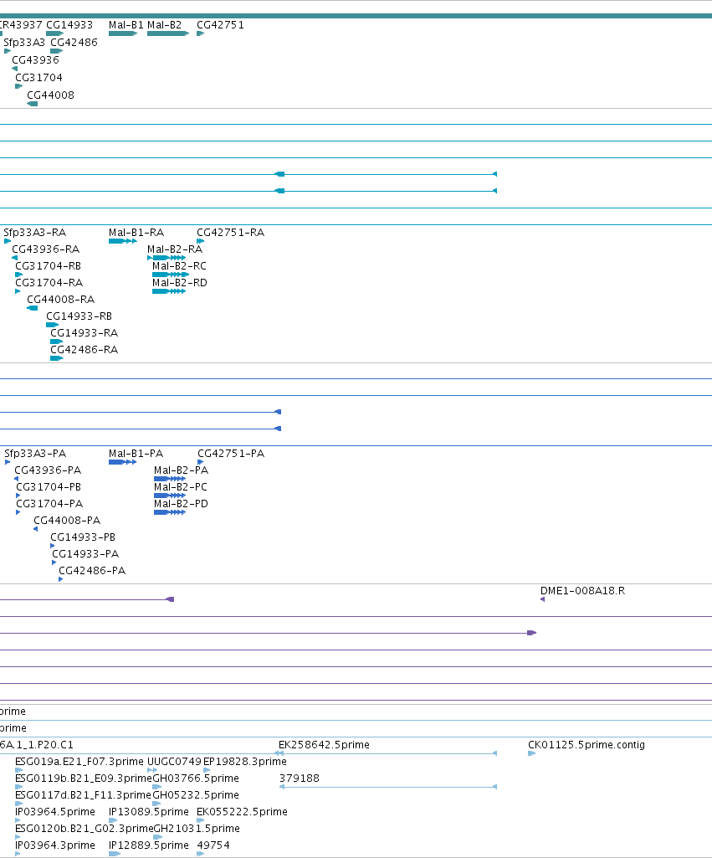
Task: Select EST EP19828.3prime
Action: 245,762
